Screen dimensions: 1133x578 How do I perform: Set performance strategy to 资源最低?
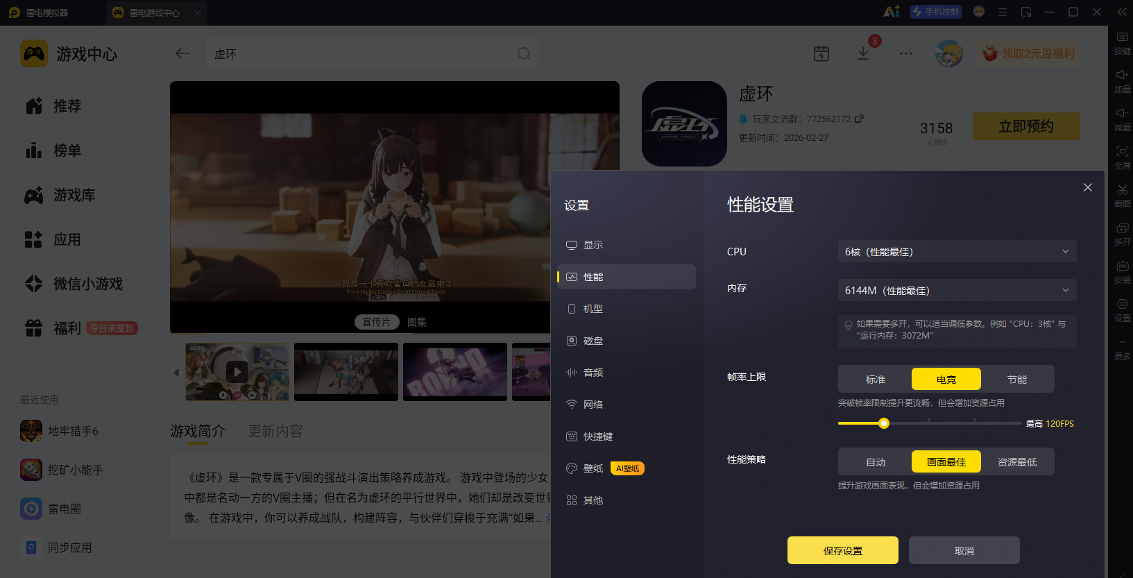tap(1017, 462)
